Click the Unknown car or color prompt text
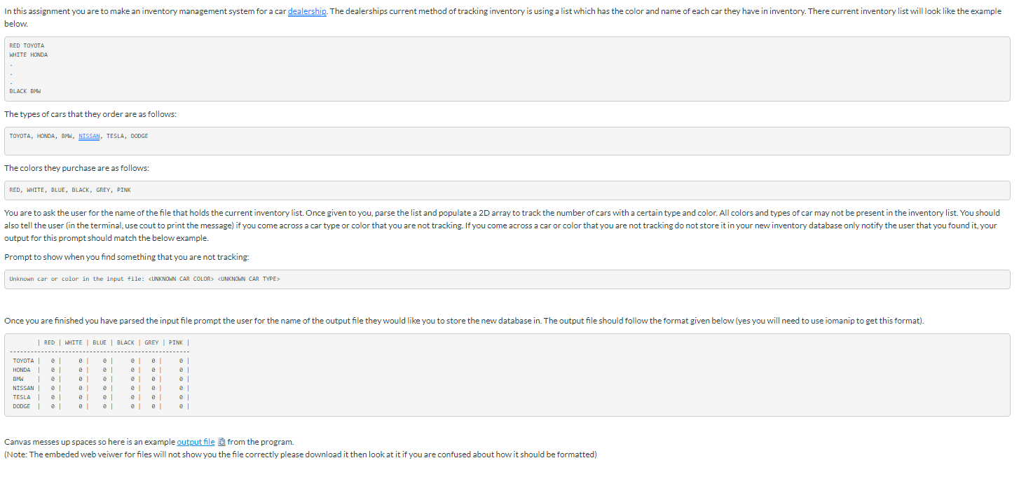The height and width of the screenshot is (479, 1019). pos(144,279)
